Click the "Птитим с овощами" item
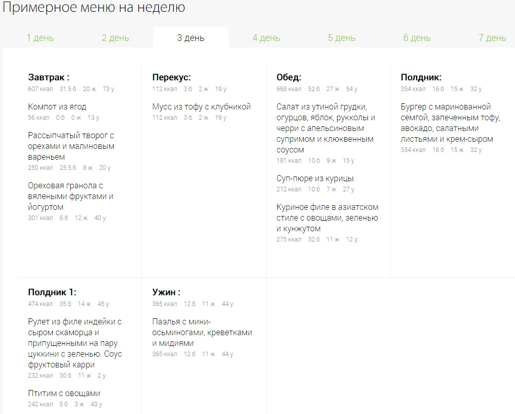Viewport: 515px width, 414px height. pyautogui.click(x=64, y=393)
